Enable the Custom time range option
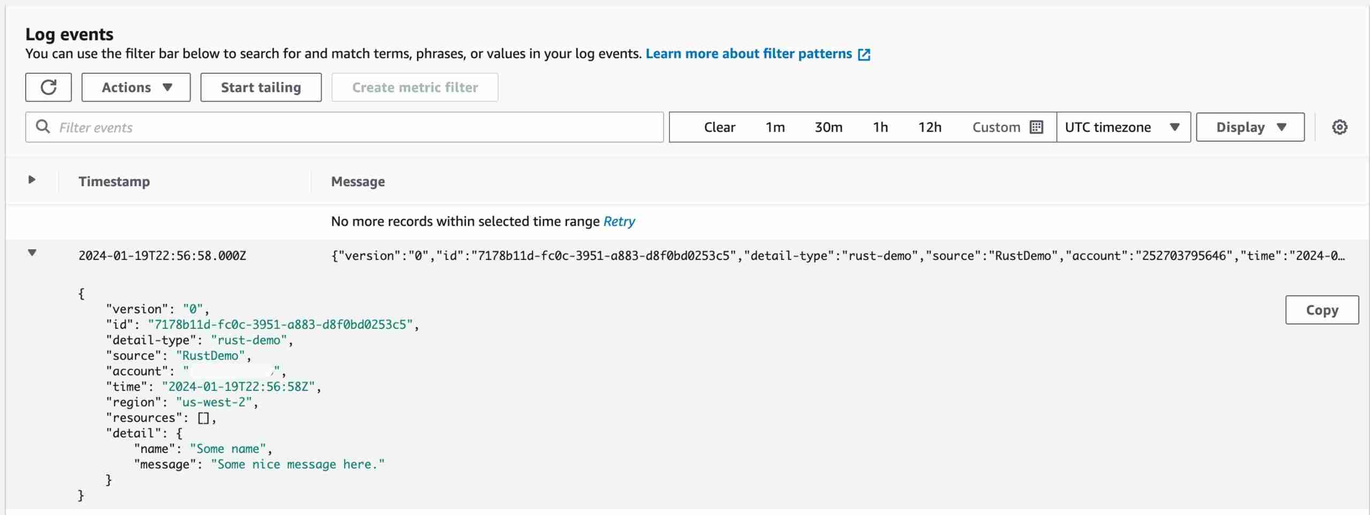1370x515 pixels. [995, 127]
